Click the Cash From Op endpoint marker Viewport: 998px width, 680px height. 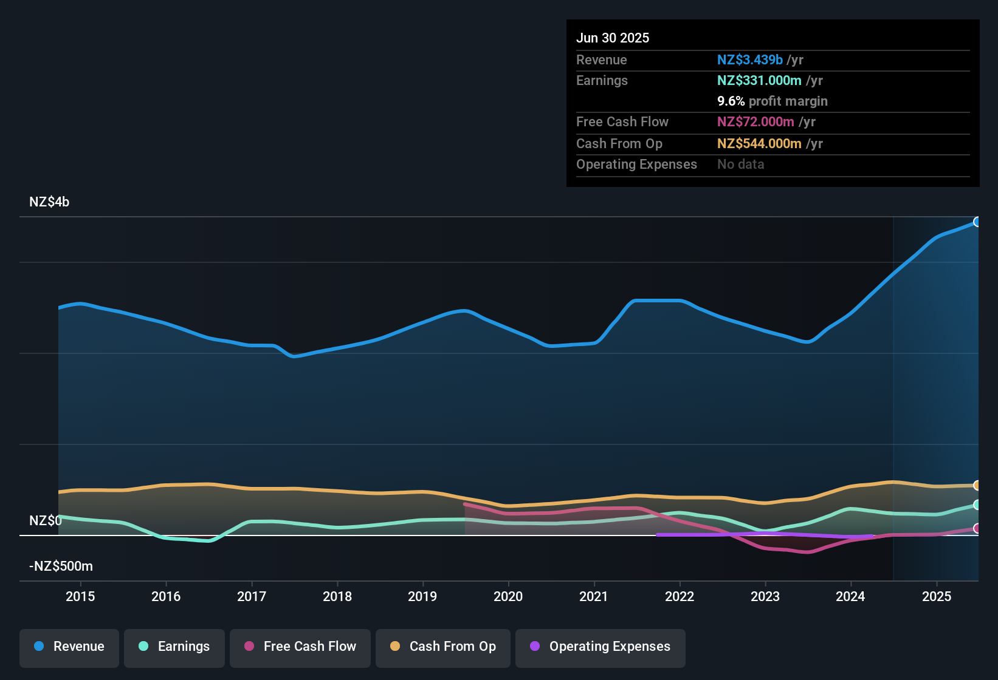977,485
